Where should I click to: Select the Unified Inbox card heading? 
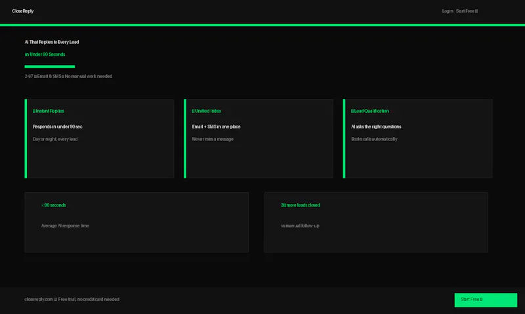click(207, 111)
